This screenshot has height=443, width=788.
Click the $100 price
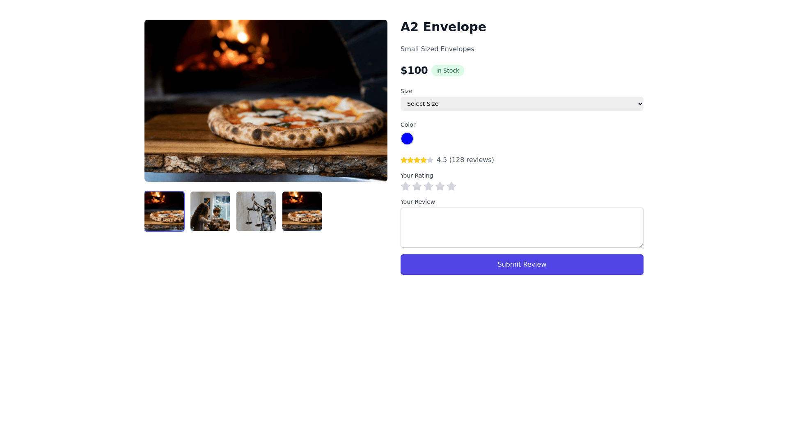coord(414,71)
